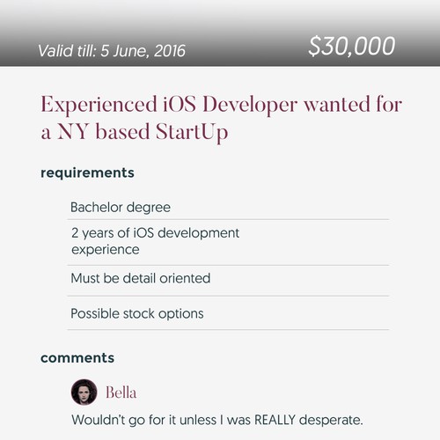Tap the NY based text in the title
Image resolution: width=440 pixels, height=440 pixels.
click(x=103, y=132)
